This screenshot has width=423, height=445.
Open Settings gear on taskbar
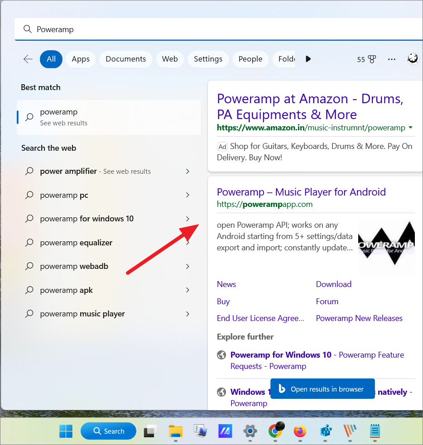point(250,431)
